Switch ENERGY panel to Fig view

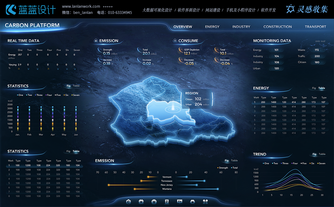(x=314, y=88)
